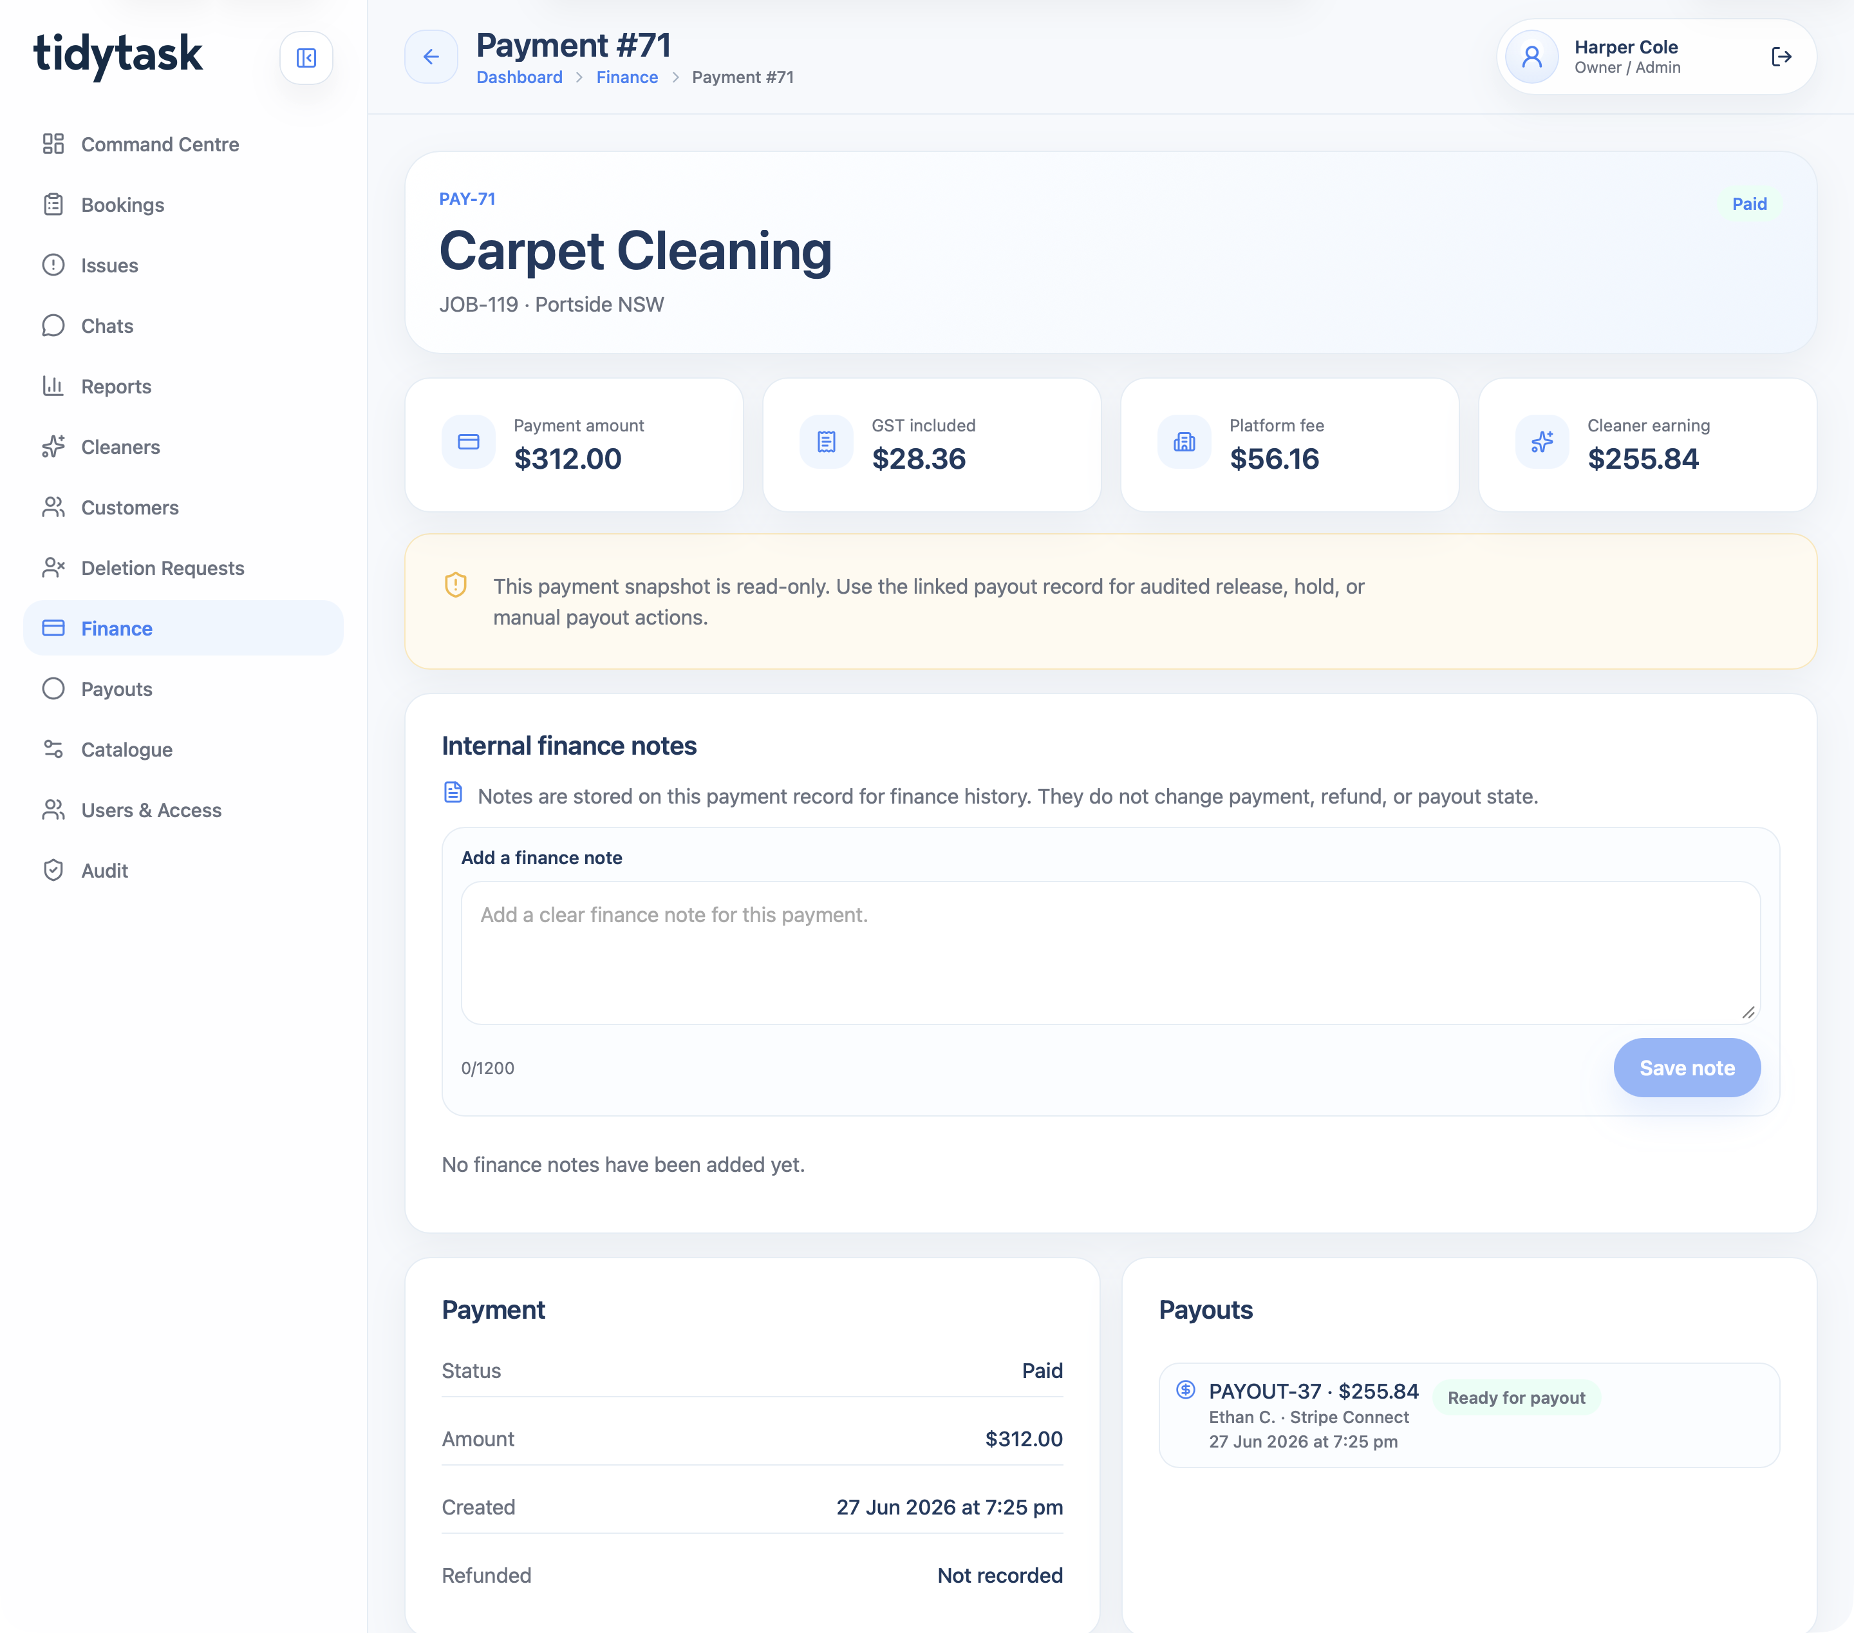Open the Customers page
Image resolution: width=1854 pixels, height=1633 pixels.
click(x=183, y=507)
